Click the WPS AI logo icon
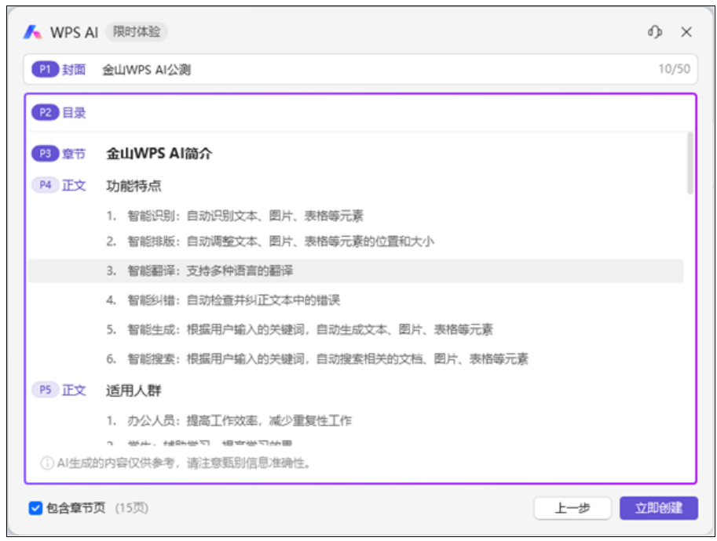 pyautogui.click(x=32, y=32)
